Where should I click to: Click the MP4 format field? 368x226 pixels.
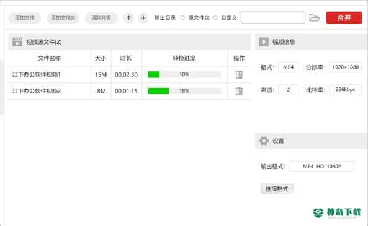pos(288,67)
